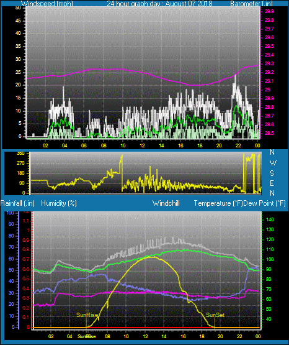
Task: Click the 270 value on wind direction axis
Action: coord(20,163)
